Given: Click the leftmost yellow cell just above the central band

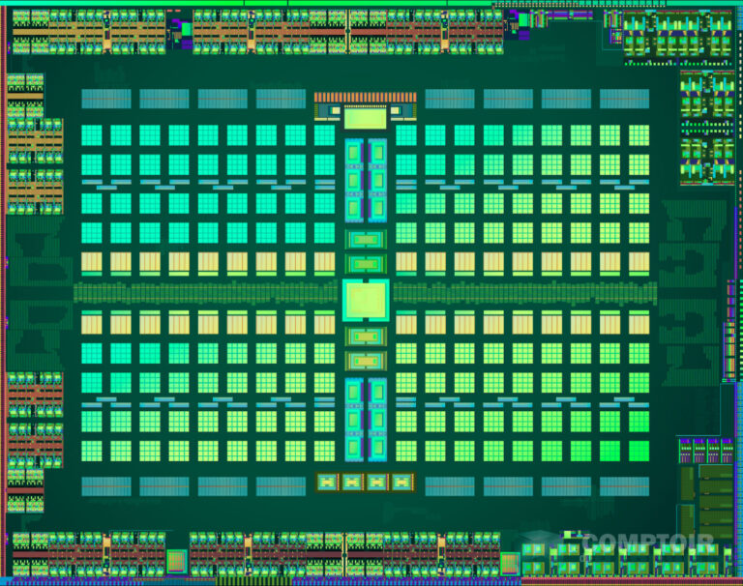Looking at the screenshot, I should [91, 262].
